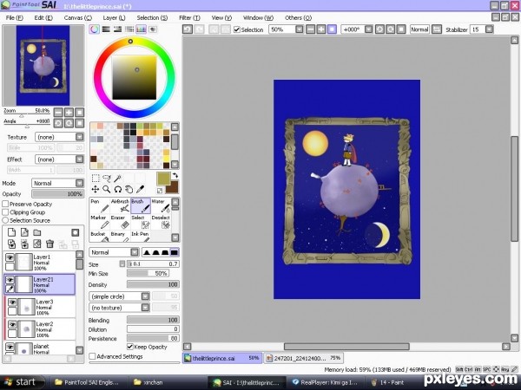Click the navigator preview thumbnail
This screenshot has height=390, width=521.
pos(43,66)
